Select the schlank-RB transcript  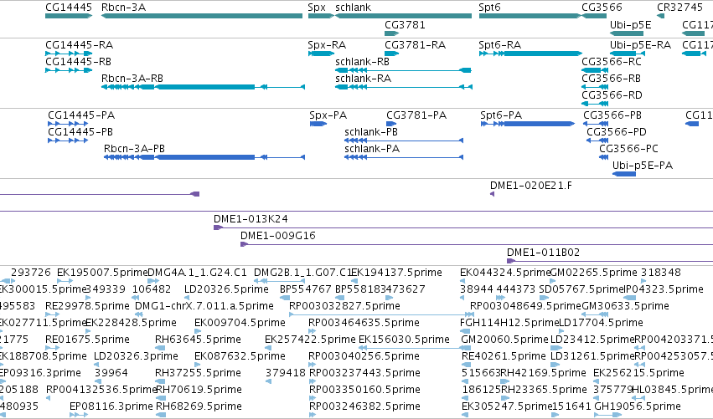pyautogui.click(x=403, y=70)
